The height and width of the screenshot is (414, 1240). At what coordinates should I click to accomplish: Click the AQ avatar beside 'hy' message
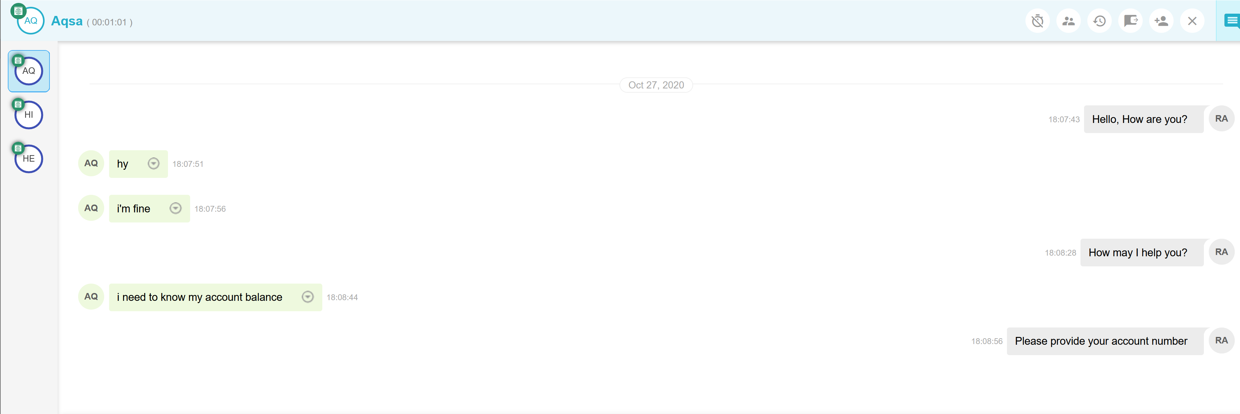(x=91, y=164)
